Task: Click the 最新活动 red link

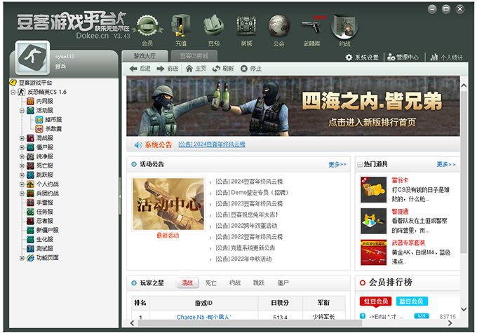Action: [168, 236]
